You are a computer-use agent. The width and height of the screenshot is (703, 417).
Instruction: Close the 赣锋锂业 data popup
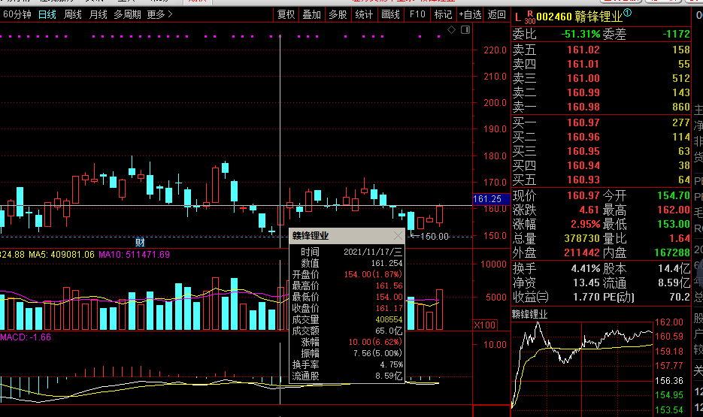click(398, 236)
